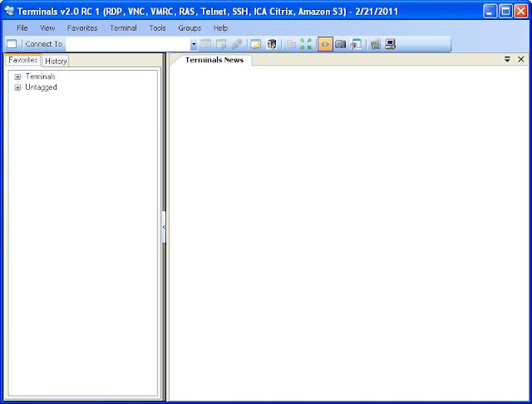Click into the Connect To input field
The width and height of the screenshot is (532, 404).
pos(128,44)
